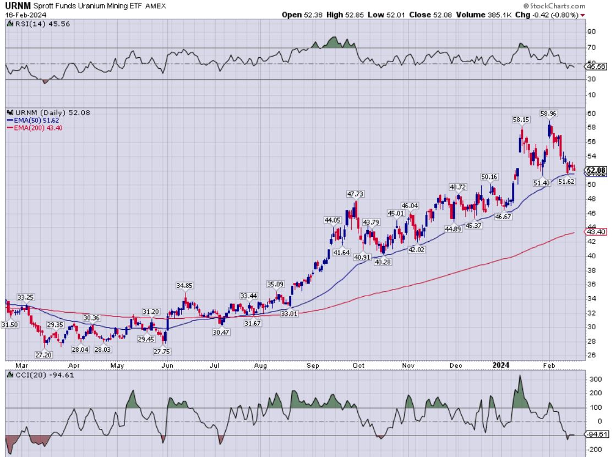Click the 2024 year marker on time axis

pos(501,365)
